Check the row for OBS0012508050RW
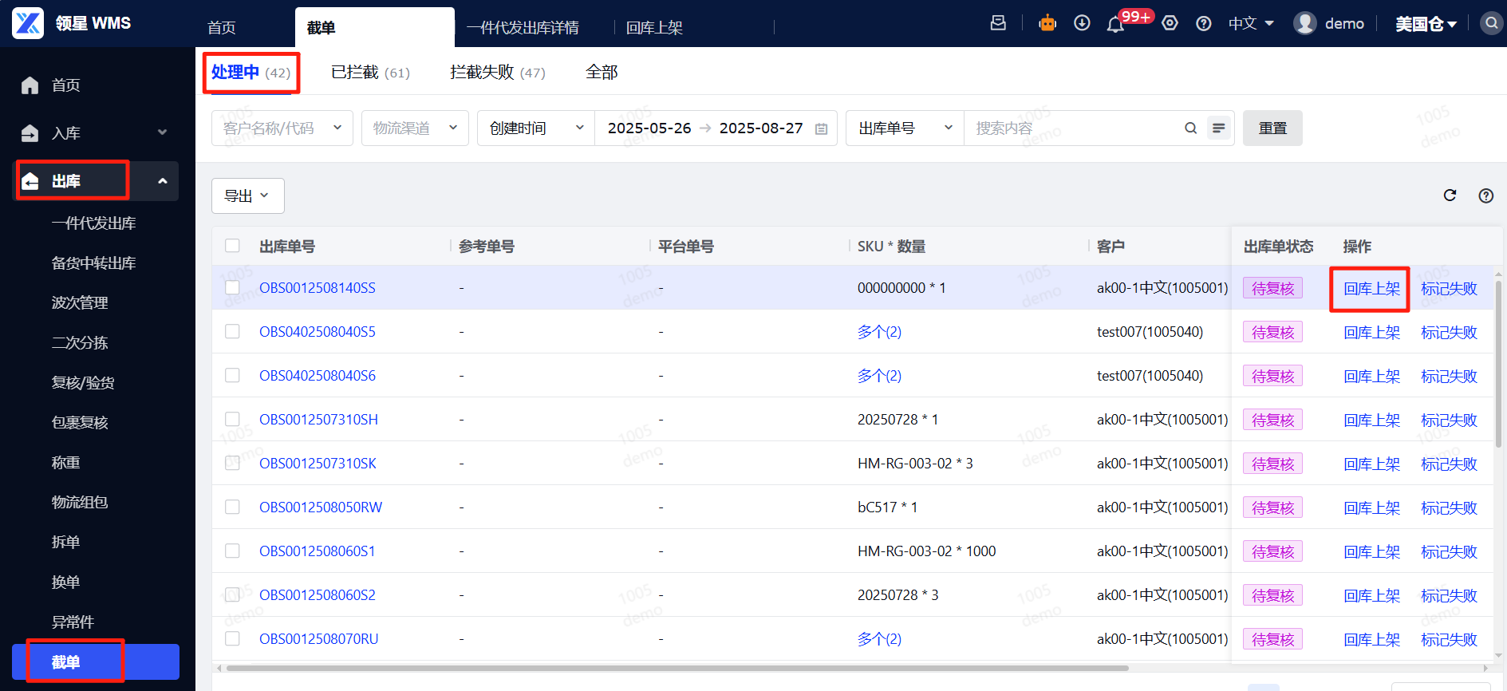 coord(232,507)
